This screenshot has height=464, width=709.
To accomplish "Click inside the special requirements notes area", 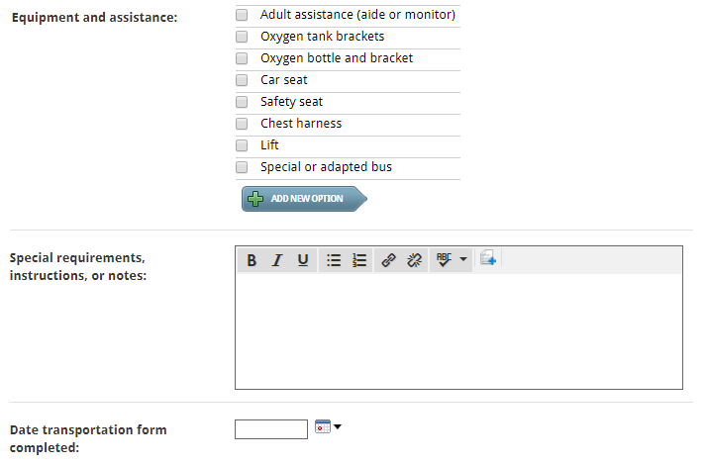I will (458, 330).
